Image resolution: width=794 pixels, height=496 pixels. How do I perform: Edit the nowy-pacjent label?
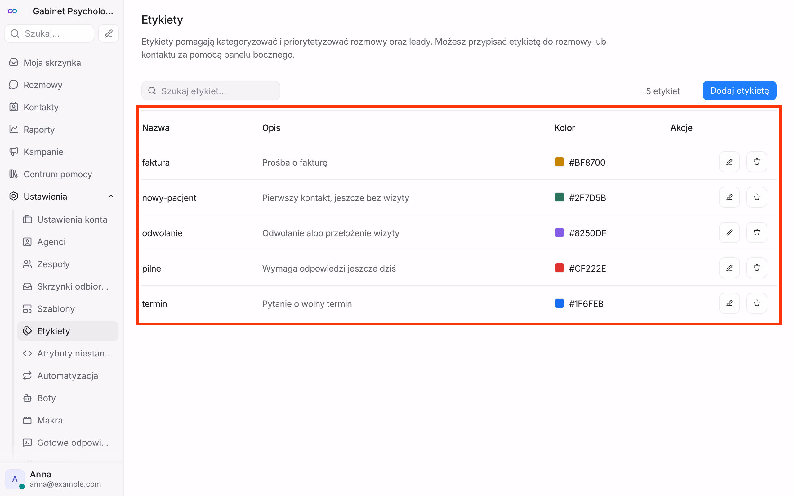(x=729, y=197)
